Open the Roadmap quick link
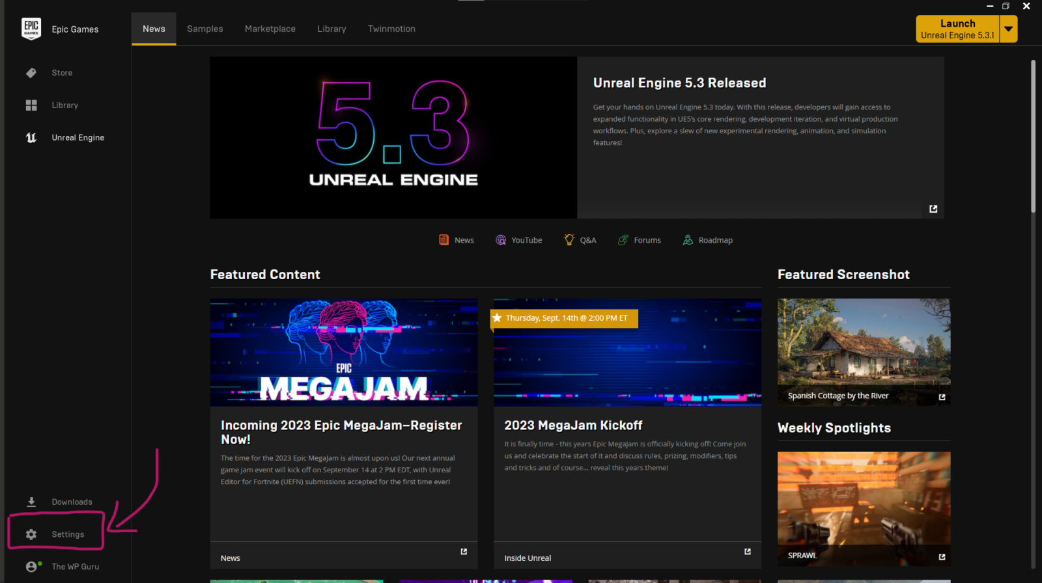Viewport: 1042px width, 583px height. [x=707, y=240]
